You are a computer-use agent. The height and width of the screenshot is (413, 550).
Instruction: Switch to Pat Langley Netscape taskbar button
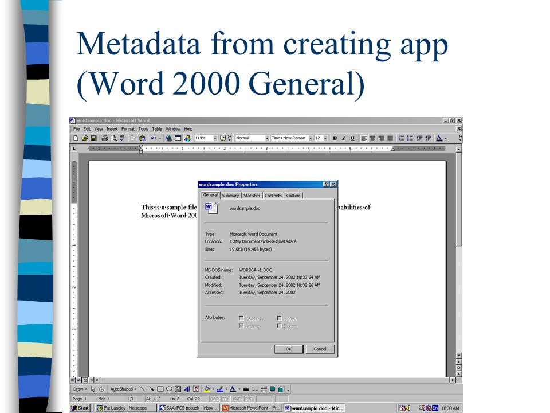125,408
